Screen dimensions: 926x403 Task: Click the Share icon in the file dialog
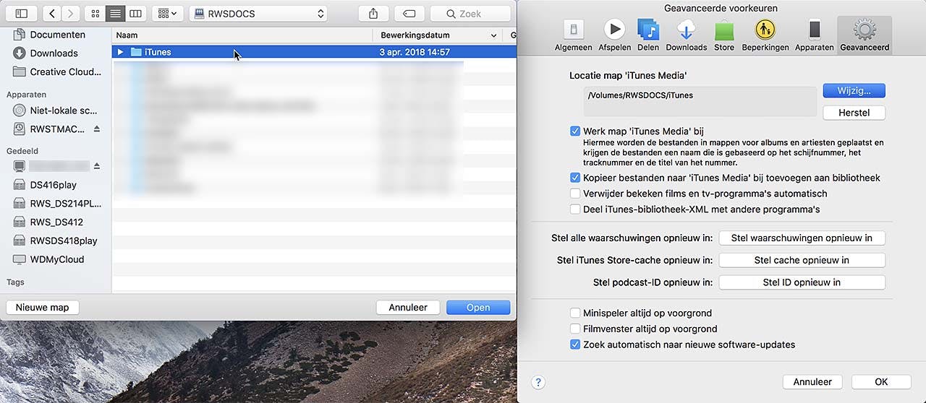point(373,13)
